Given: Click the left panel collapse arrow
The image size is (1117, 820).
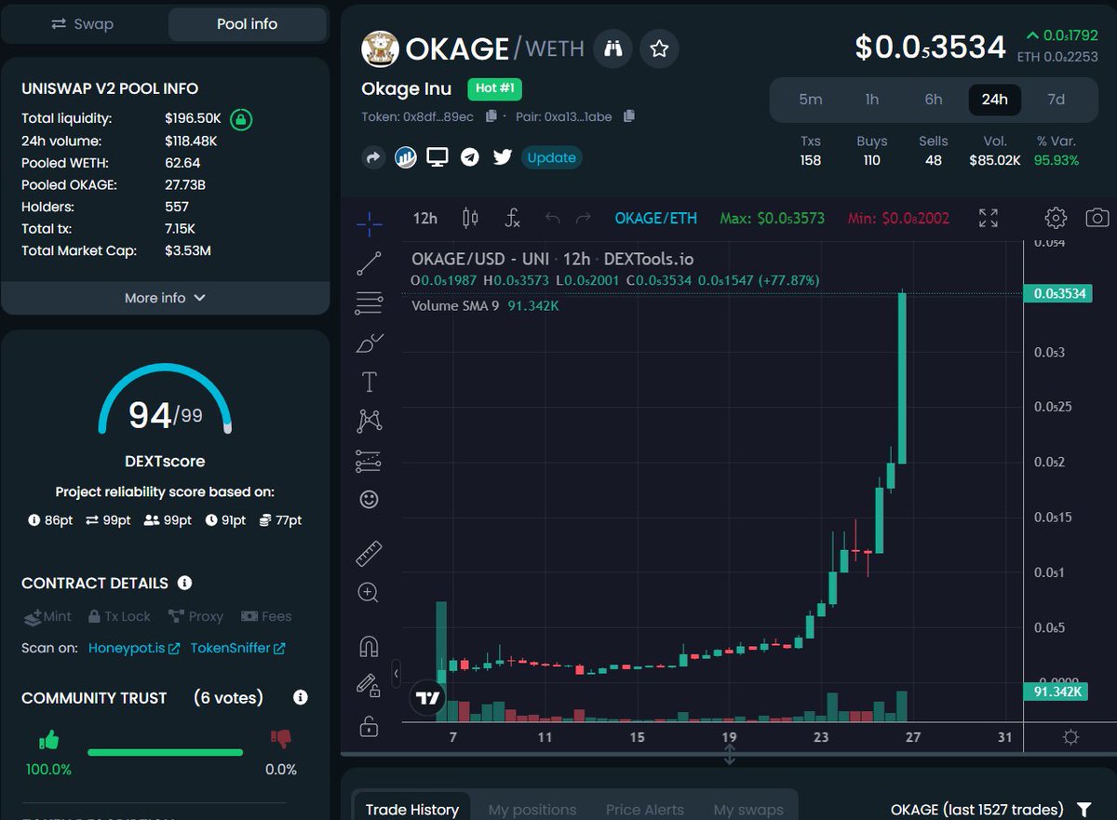Looking at the screenshot, I should (396, 672).
